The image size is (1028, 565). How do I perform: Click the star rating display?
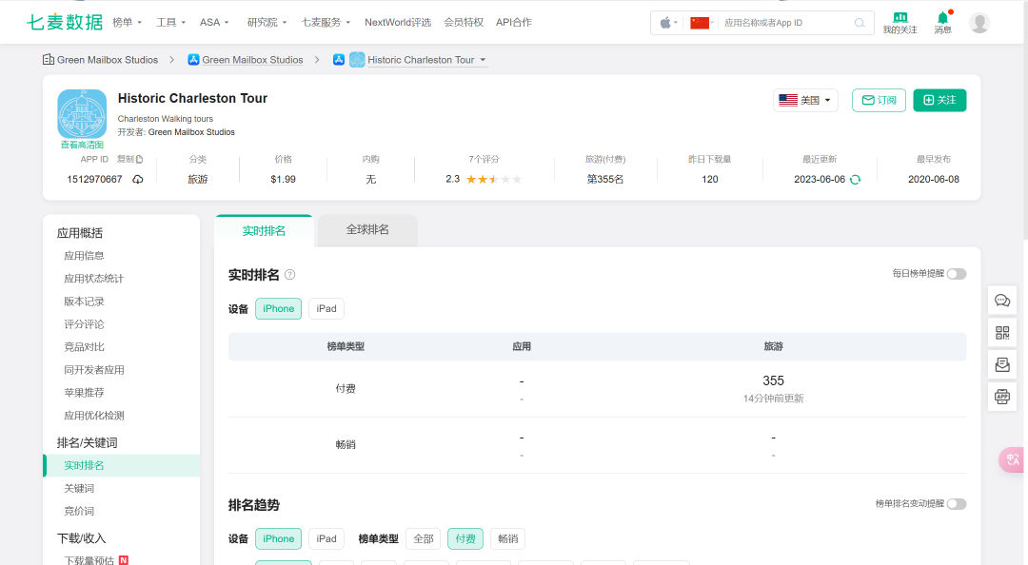tap(494, 180)
